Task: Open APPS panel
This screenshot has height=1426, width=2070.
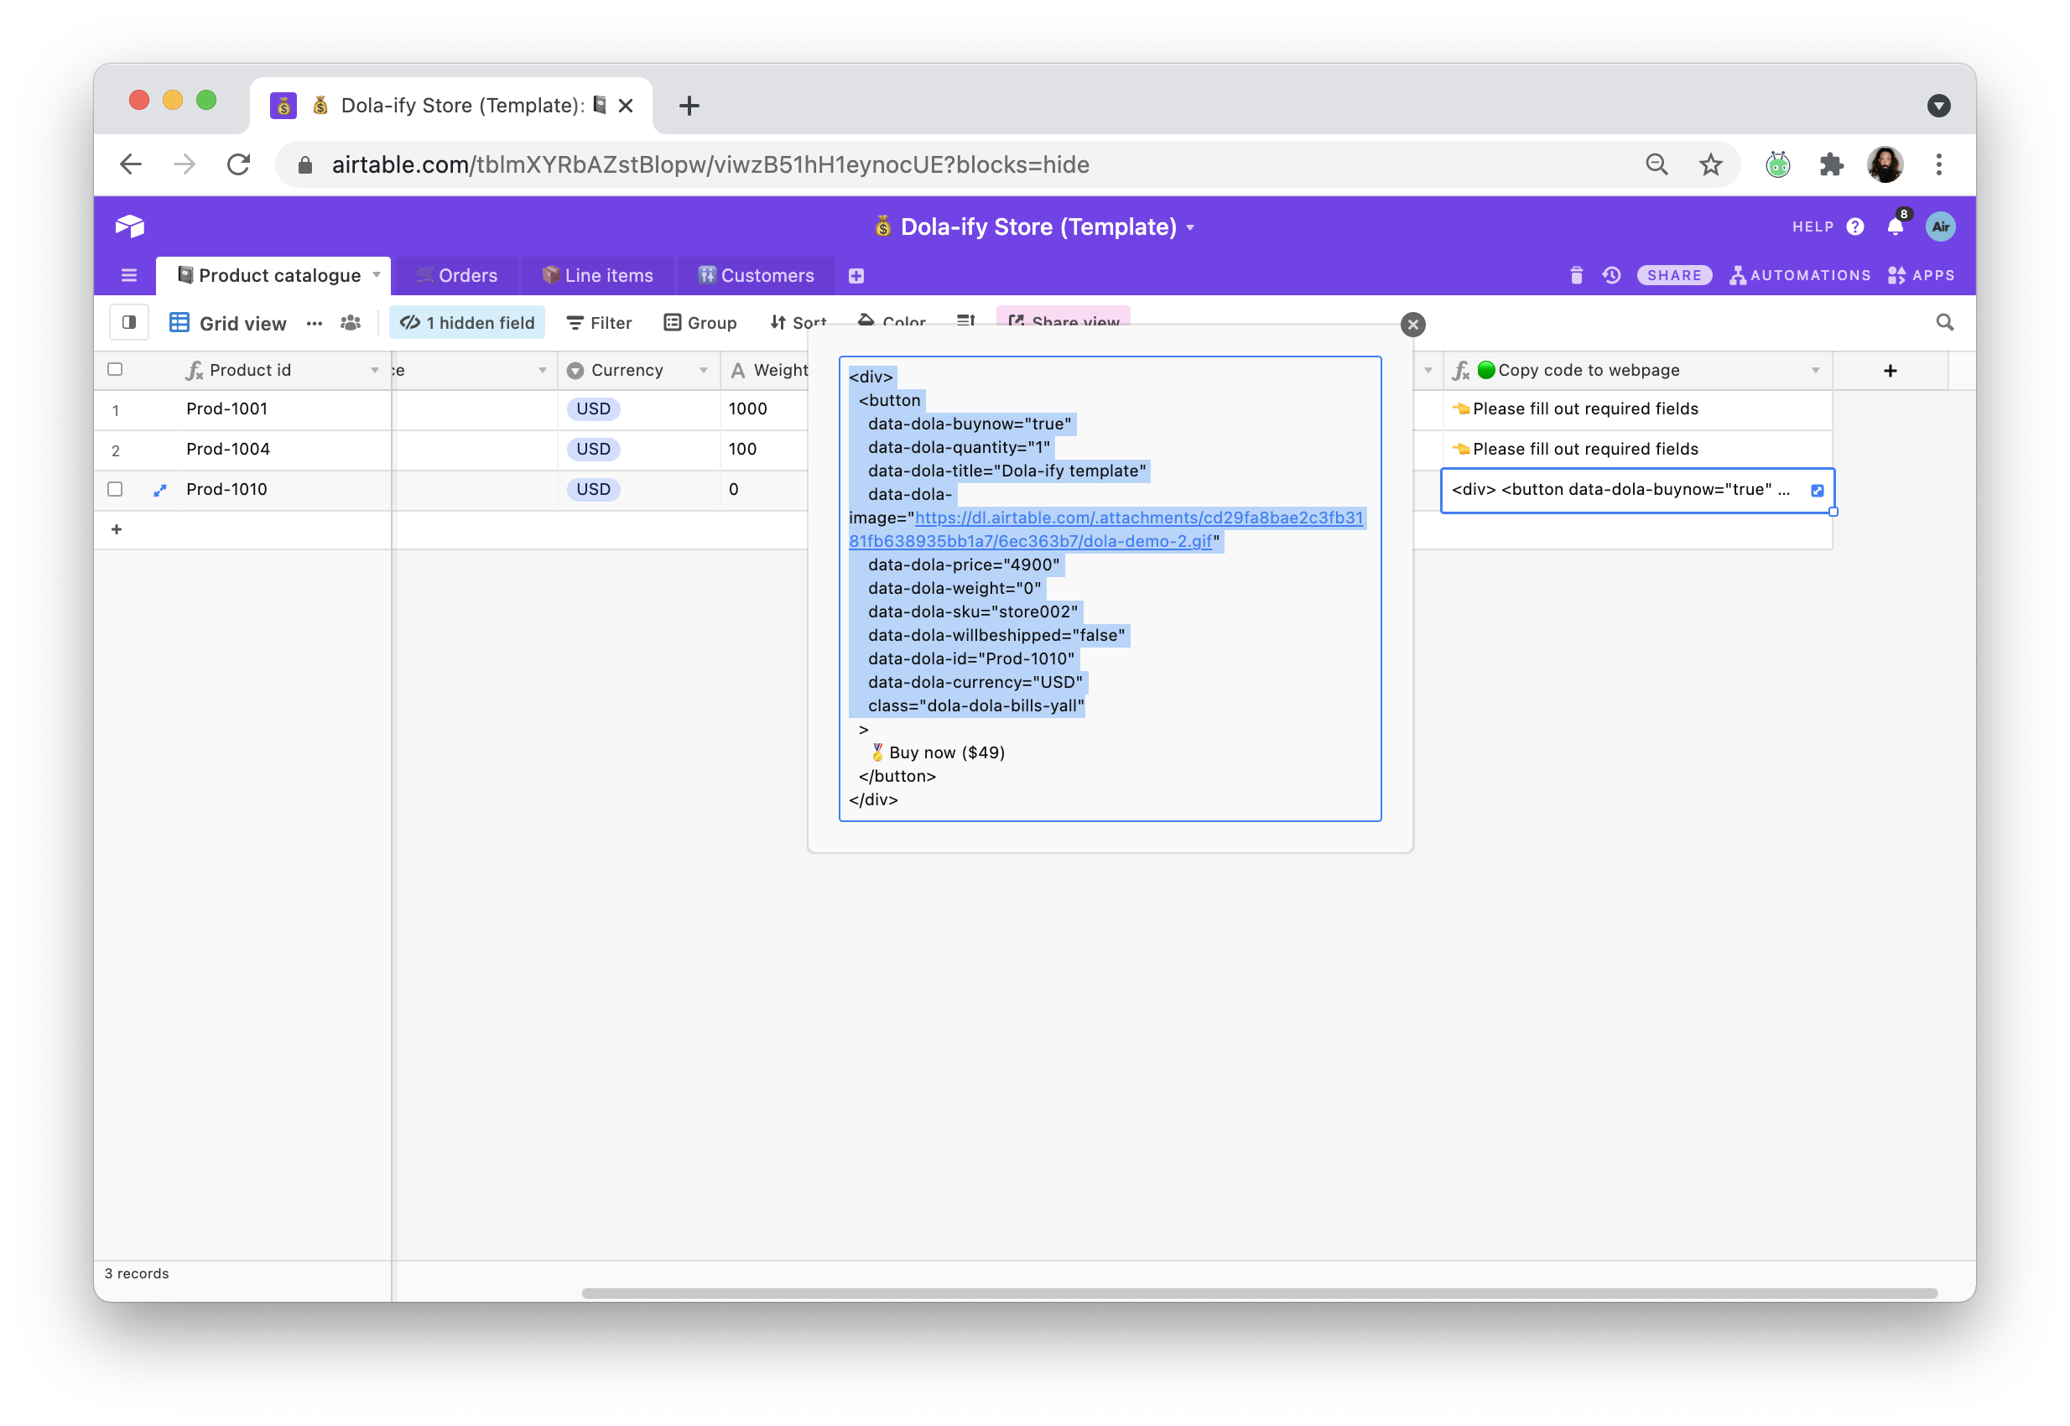Action: (x=1921, y=275)
